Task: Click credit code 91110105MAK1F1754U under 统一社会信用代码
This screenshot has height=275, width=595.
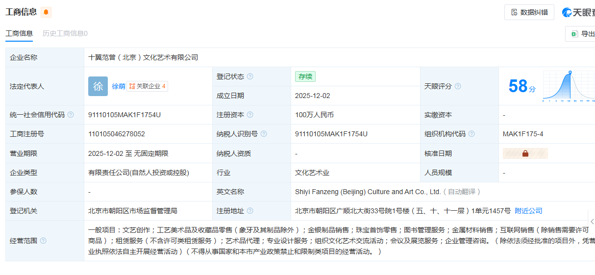Action: click(x=124, y=115)
